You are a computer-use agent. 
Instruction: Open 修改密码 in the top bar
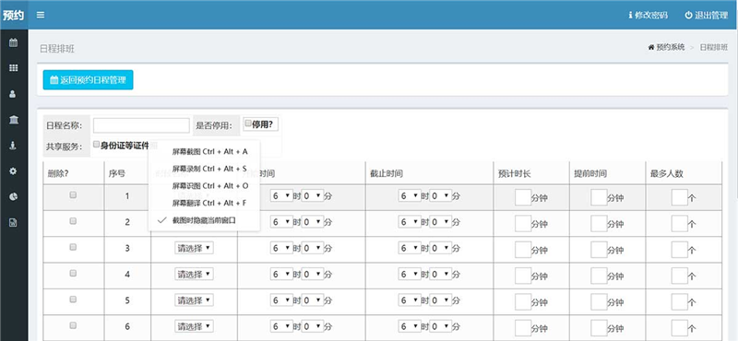(649, 15)
